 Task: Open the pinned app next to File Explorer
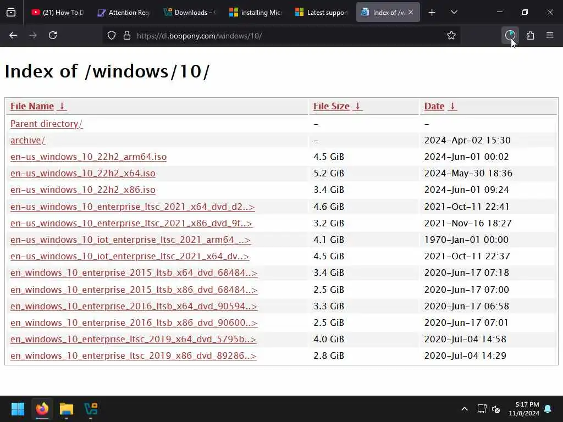click(91, 409)
